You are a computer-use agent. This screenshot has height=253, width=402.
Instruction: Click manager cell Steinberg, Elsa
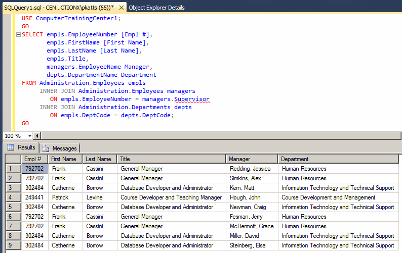(252, 245)
